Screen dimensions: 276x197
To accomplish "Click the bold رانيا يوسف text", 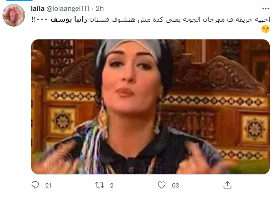I will pyautogui.click(x=69, y=19).
